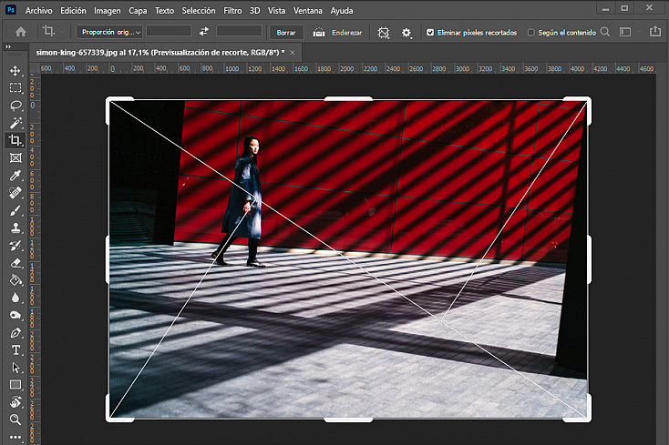Viewport: 669px width, 445px height.
Task: Click the crop height input field
Action: (x=239, y=31)
